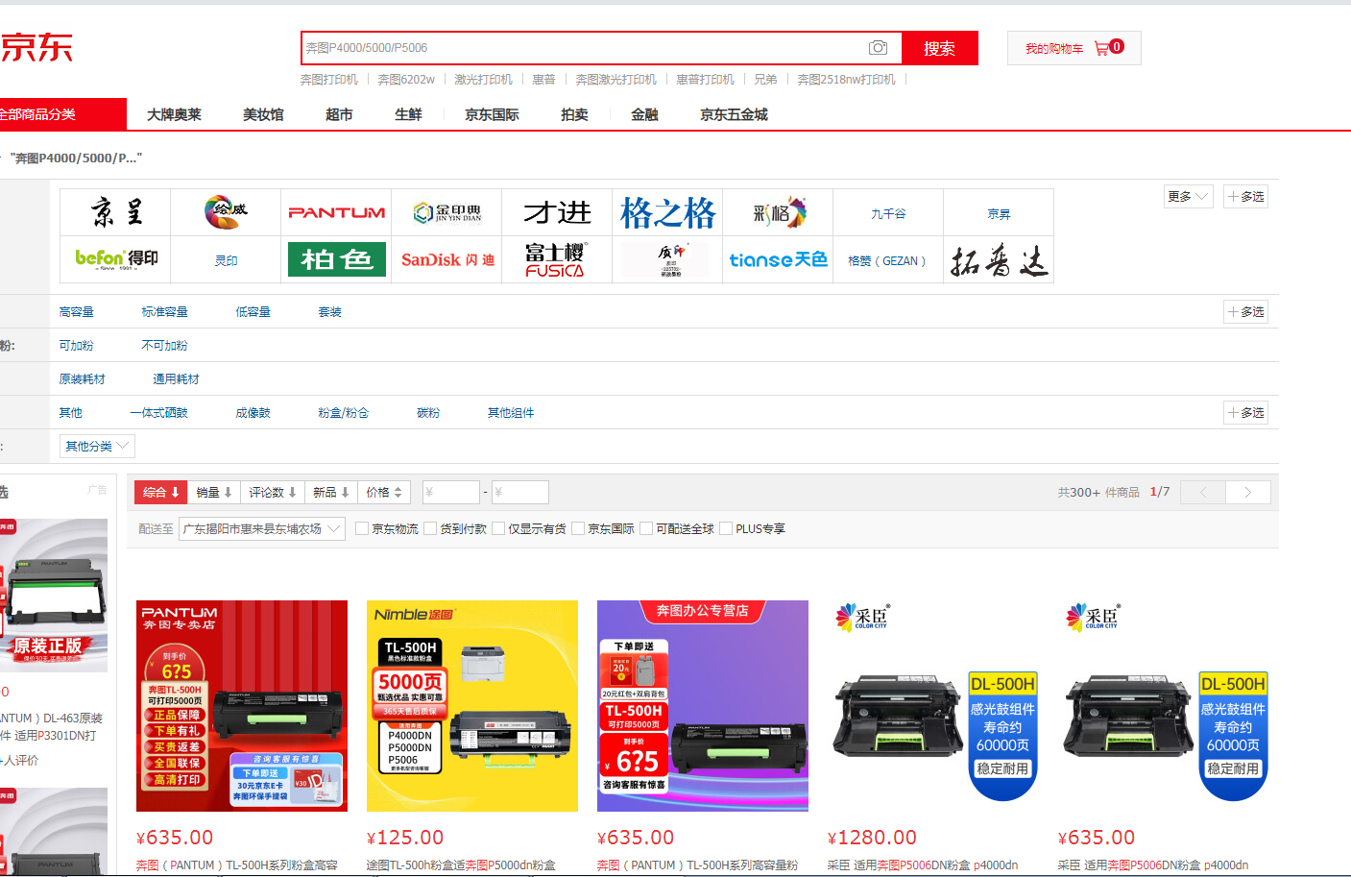Click the JD 京东 logo
Viewport: 1351px width, 877px height.
click(36, 47)
